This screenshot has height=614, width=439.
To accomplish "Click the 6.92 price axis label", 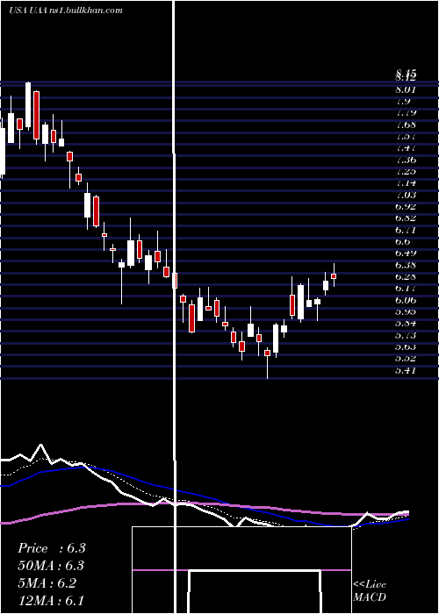I will tap(406, 206).
